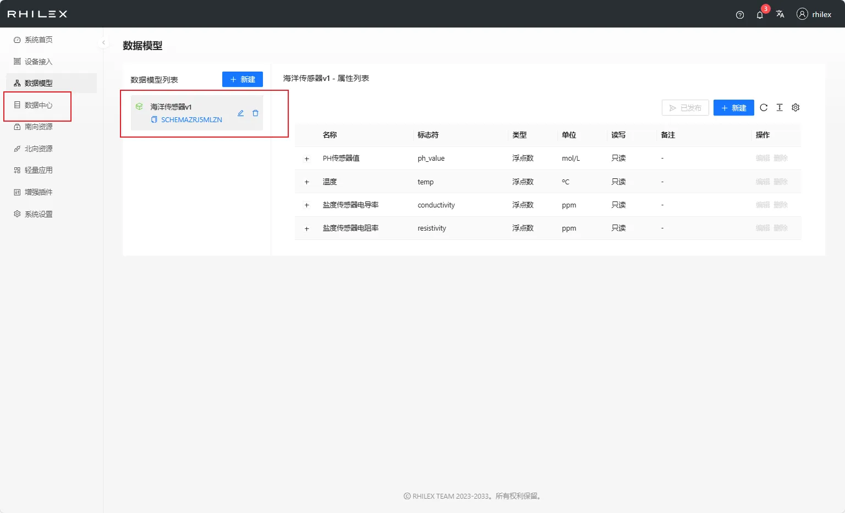Click 编辑 in the PH传感器值 row

point(763,158)
